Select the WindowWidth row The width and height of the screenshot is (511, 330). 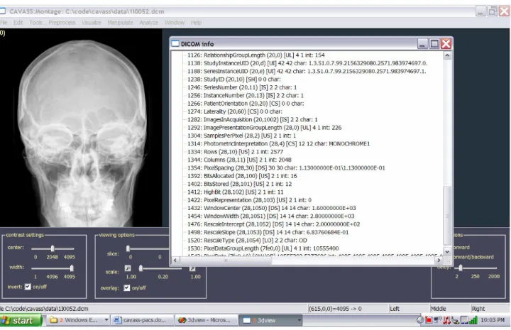(x=271, y=216)
